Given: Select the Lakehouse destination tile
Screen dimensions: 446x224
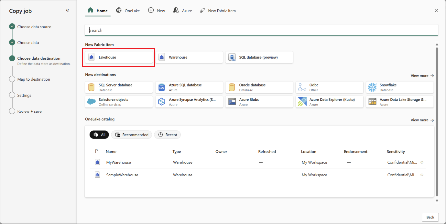Looking at the screenshot, I should 119,57.
